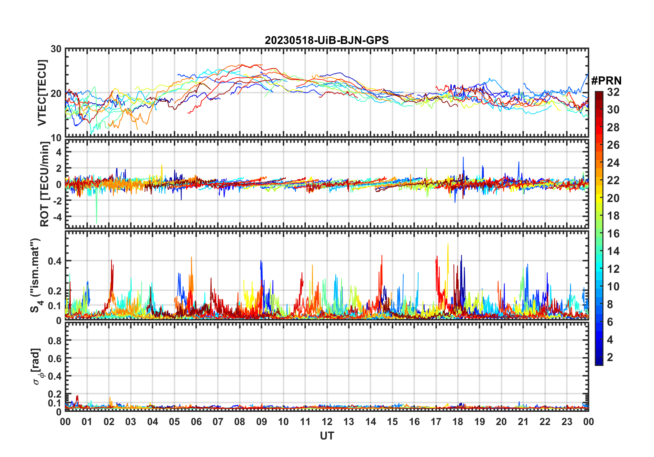This screenshot has width=654, height=457.
Task: Select the 0.2 tick on the sigma-phi axis
Action: [x=55, y=394]
